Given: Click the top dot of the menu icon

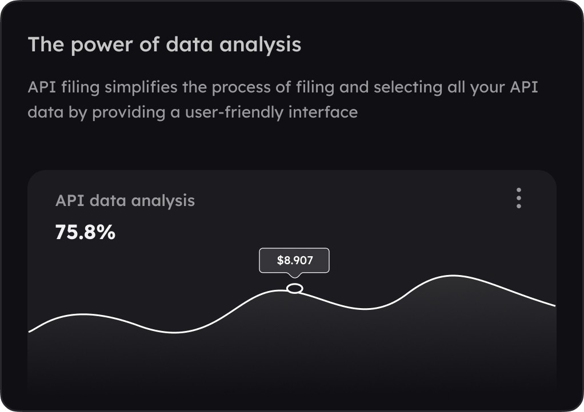Looking at the screenshot, I should click(x=519, y=190).
